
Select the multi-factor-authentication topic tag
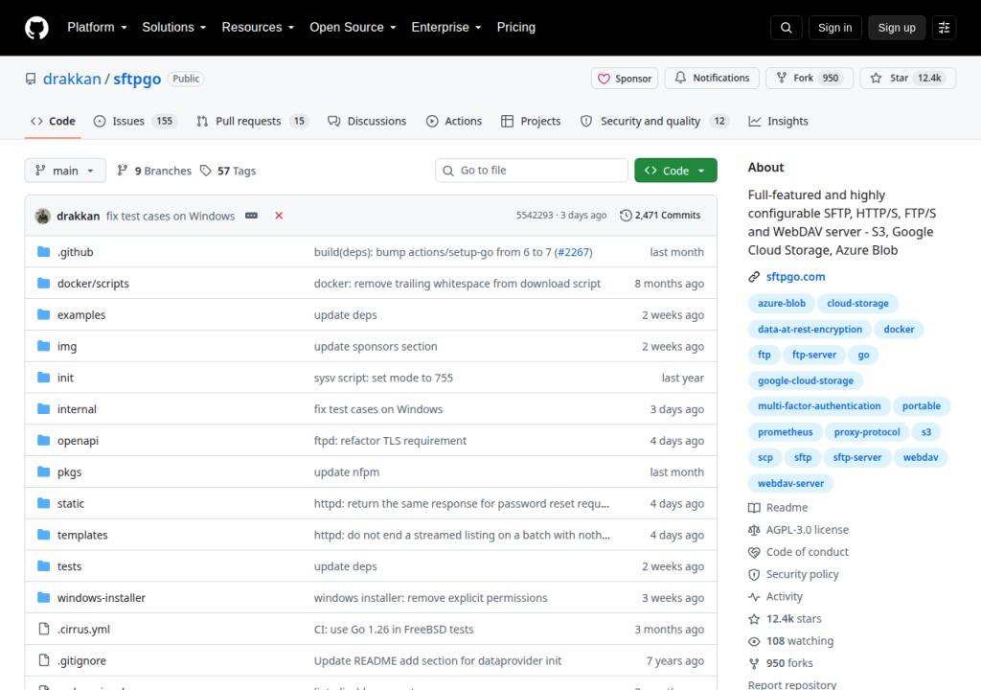[x=819, y=405]
